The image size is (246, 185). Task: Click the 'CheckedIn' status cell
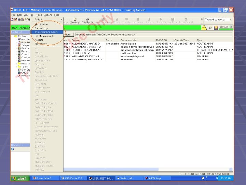112,44
